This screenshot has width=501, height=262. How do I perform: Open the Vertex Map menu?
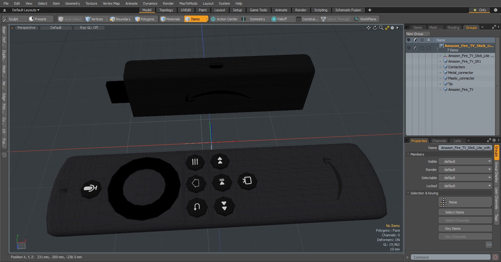click(111, 3)
